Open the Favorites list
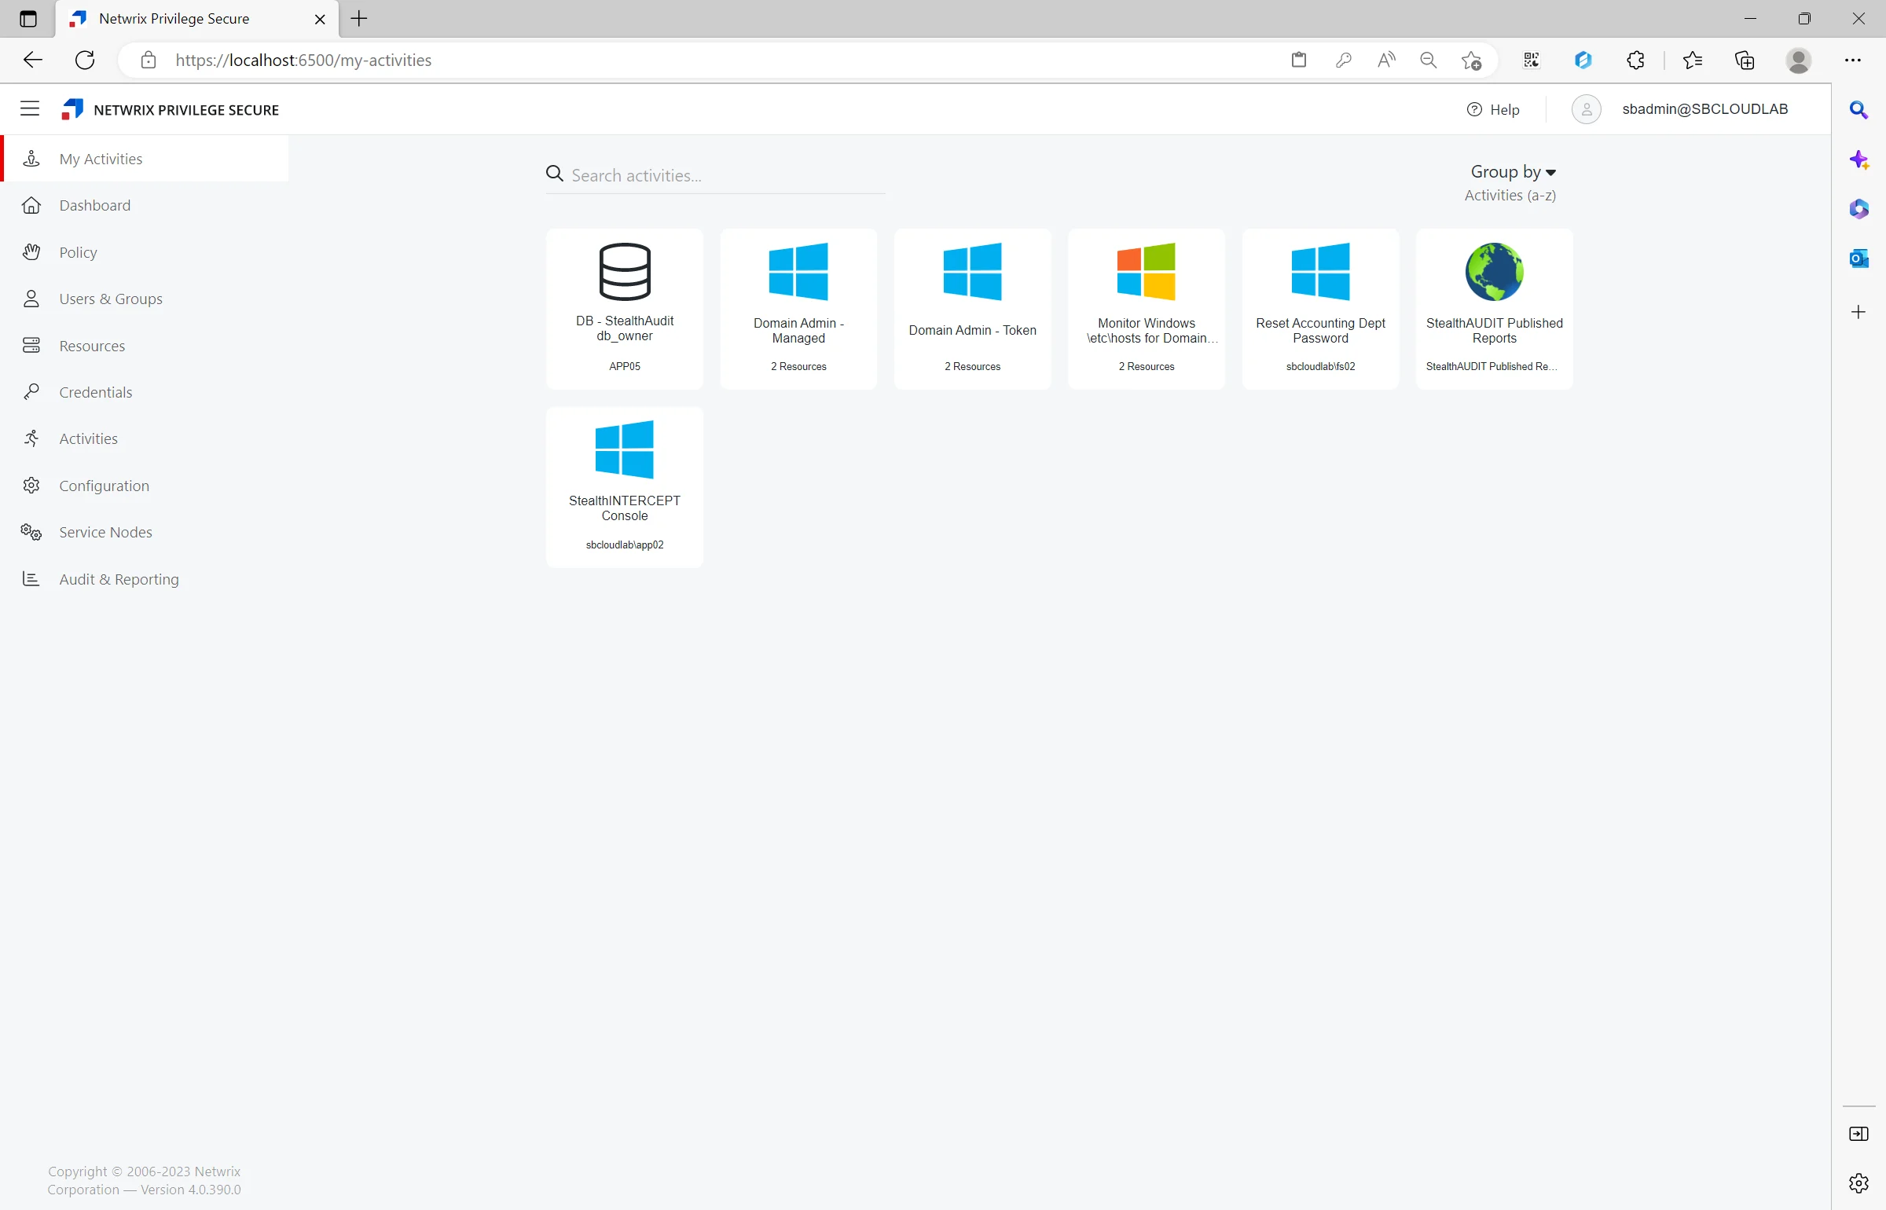This screenshot has height=1210, width=1886. 1693,60
